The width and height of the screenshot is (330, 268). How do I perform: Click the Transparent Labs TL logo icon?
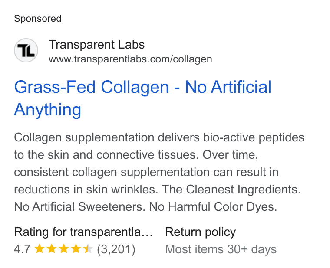[x=26, y=50]
